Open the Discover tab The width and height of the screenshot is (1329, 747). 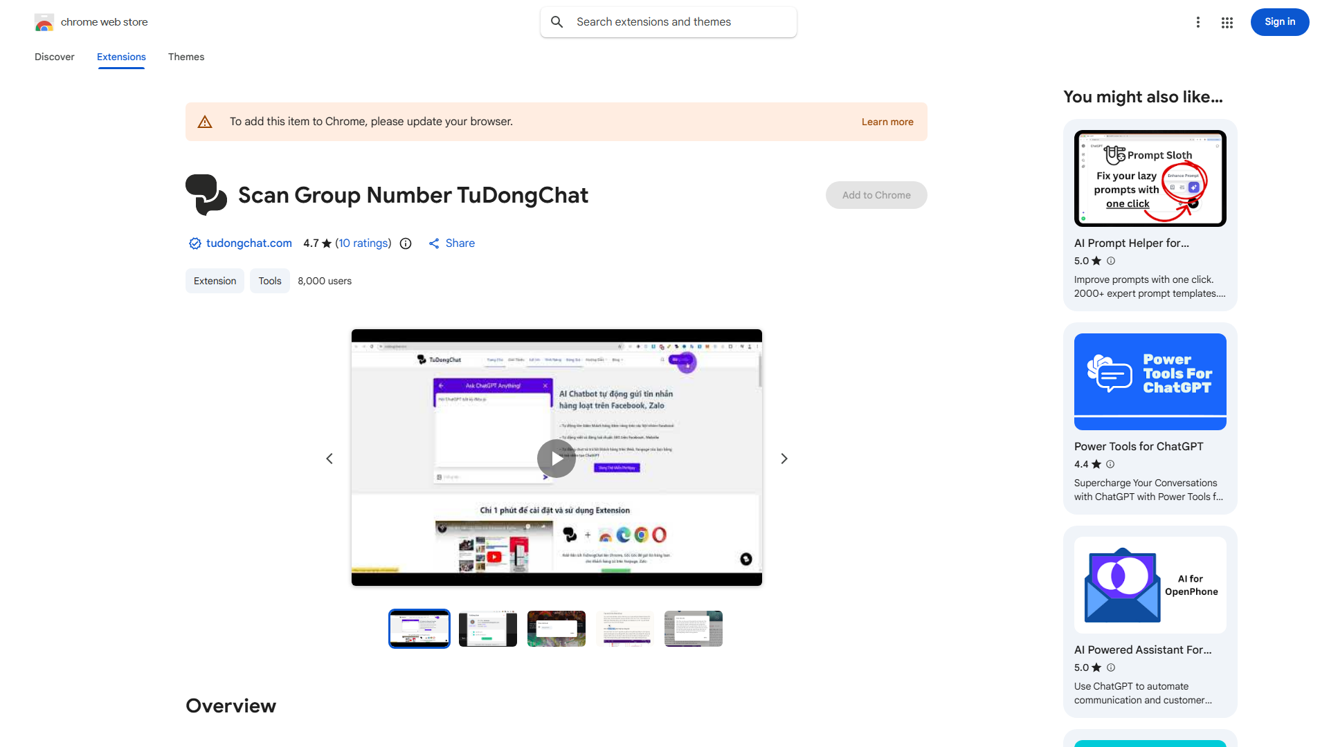tap(55, 57)
